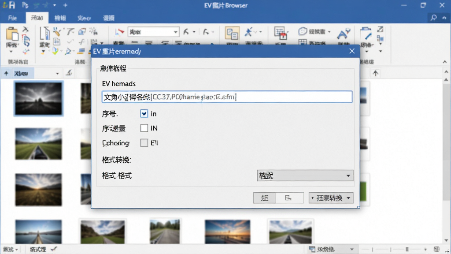Click the blue letter A styles icon
The width and height of the screenshot is (451, 254).
[x=344, y=34]
